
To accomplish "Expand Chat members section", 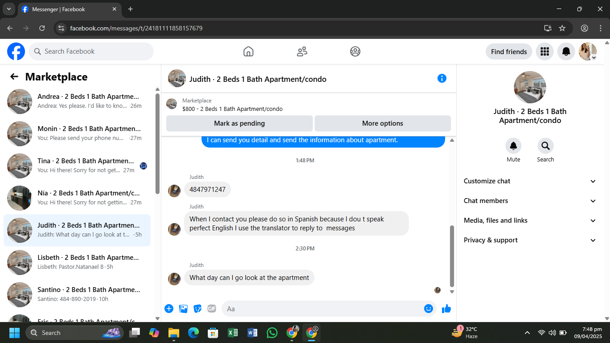I will (530, 201).
